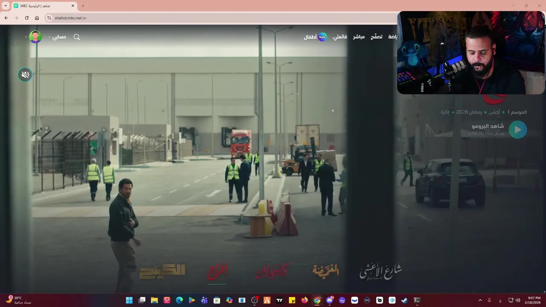
Task: Open a new browser tab
Action: click(83, 6)
